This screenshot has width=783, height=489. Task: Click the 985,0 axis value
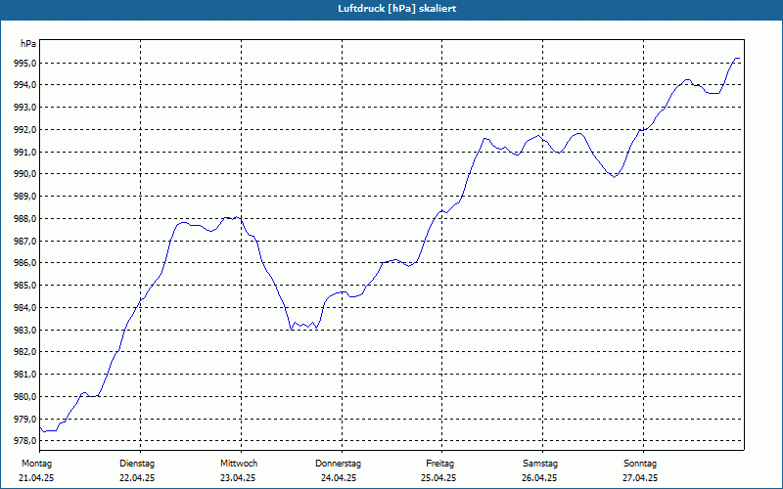coord(23,286)
